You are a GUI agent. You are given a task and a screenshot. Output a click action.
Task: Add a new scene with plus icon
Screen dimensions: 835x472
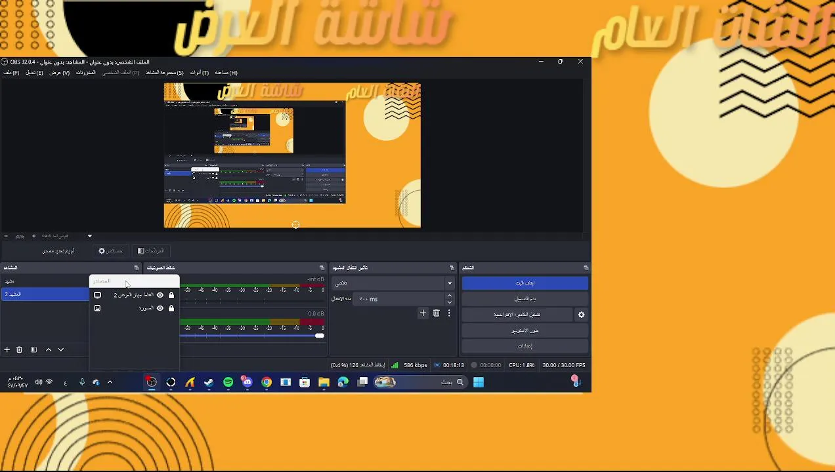coord(7,350)
